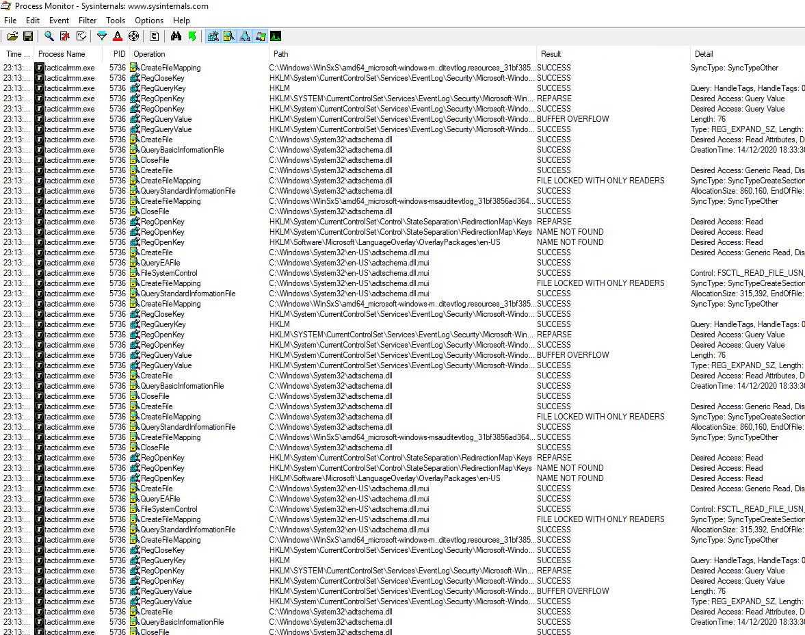Open Find using the binoculars icon
Viewport: 805px width, 635px height.
(176, 36)
